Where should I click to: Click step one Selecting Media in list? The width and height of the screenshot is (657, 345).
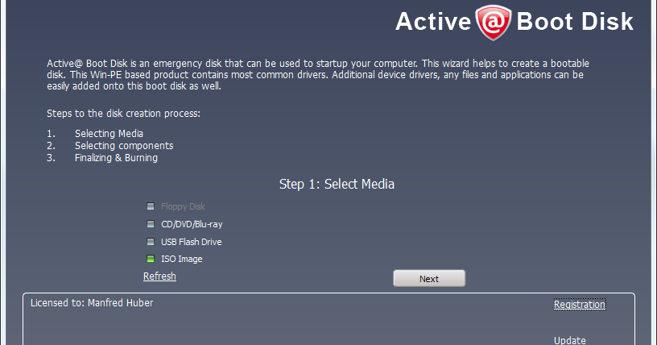[x=109, y=134]
